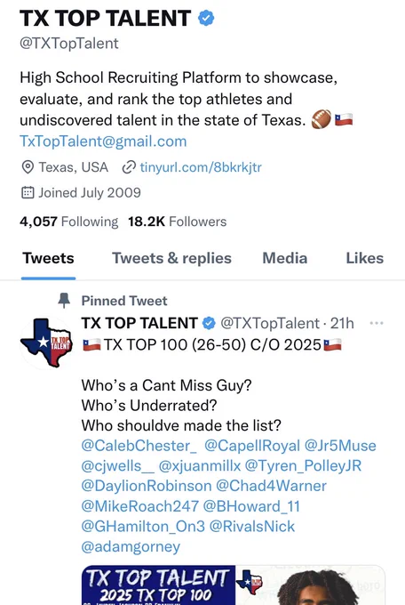405x605 pixels.
Task: Go to the Likes tab
Action: (x=364, y=258)
